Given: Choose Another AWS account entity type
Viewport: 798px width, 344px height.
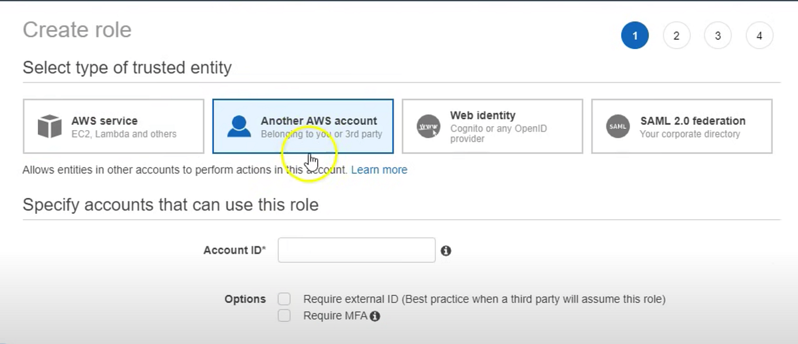Looking at the screenshot, I should 303,126.
